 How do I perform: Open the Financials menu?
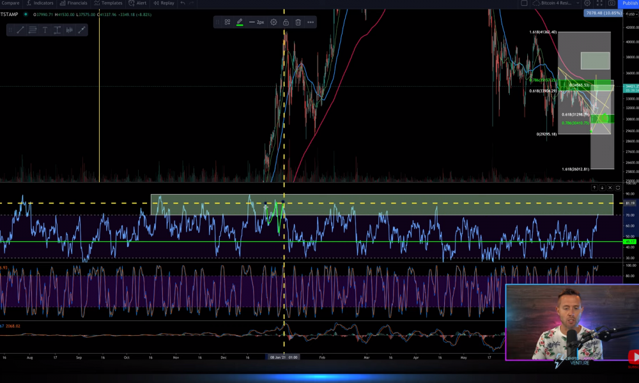(x=73, y=3)
